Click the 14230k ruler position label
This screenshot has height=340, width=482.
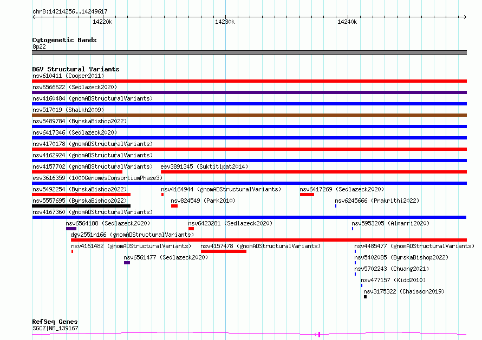225,22
